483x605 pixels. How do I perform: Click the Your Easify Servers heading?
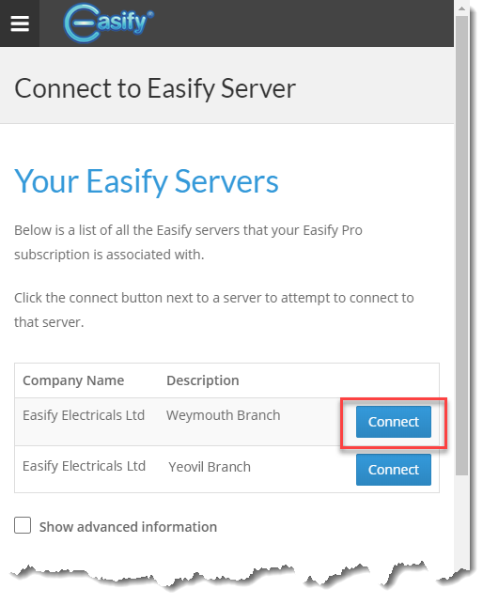tap(147, 181)
